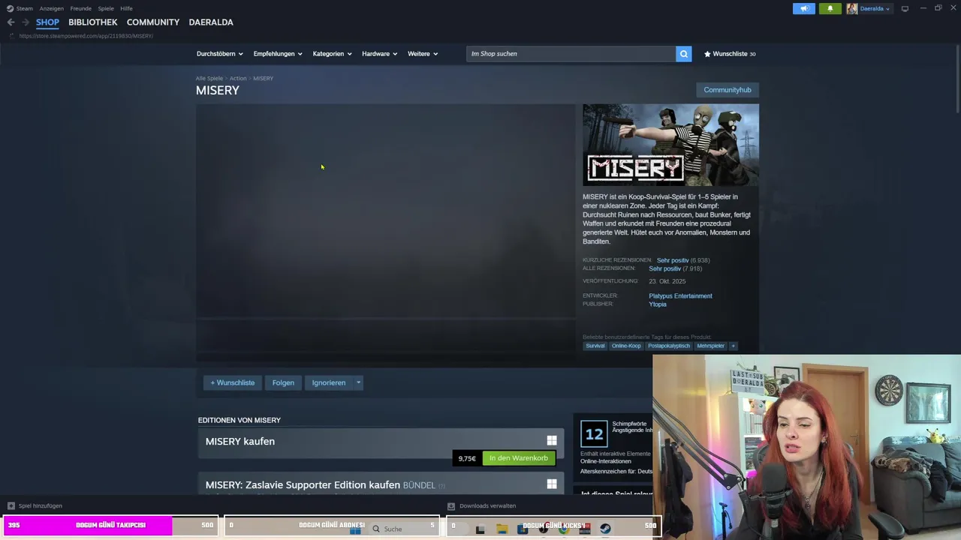
Task: Go back with the left arrow
Action: [x=11, y=22]
